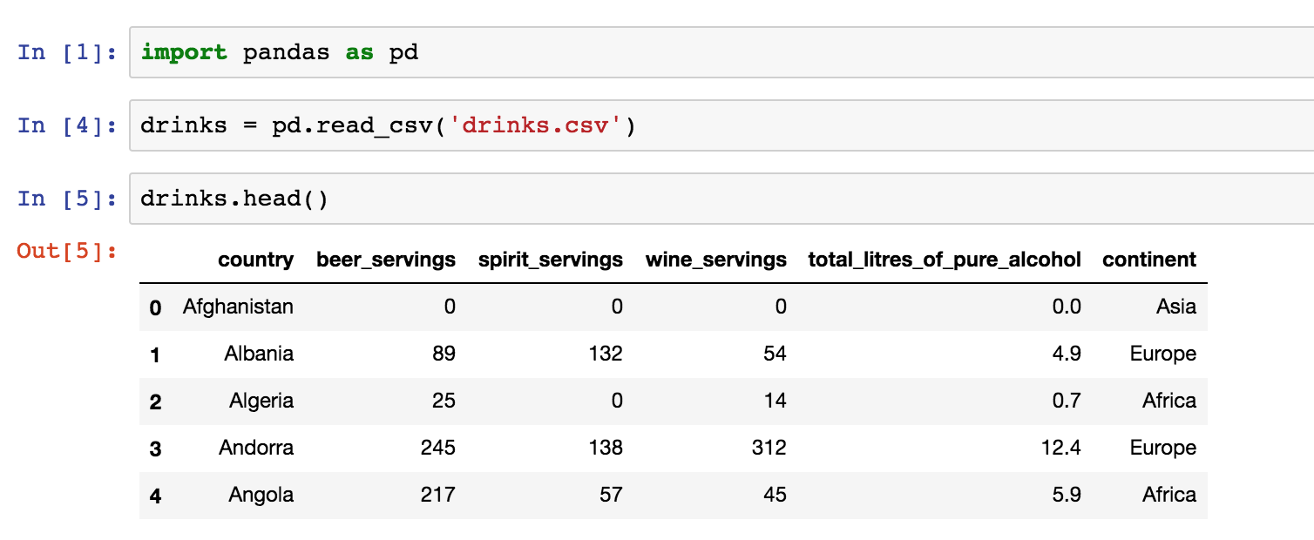Click the country column header

coord(255,260)
